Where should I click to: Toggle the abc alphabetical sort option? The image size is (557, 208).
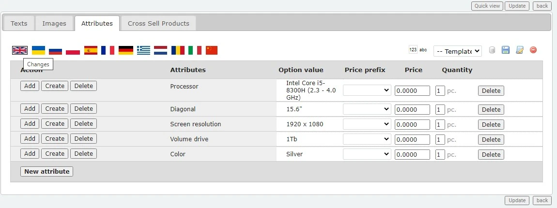point(423,50)
